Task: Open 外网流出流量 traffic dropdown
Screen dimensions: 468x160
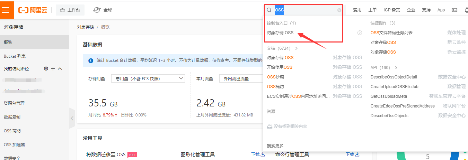Action: pos(241,78)
